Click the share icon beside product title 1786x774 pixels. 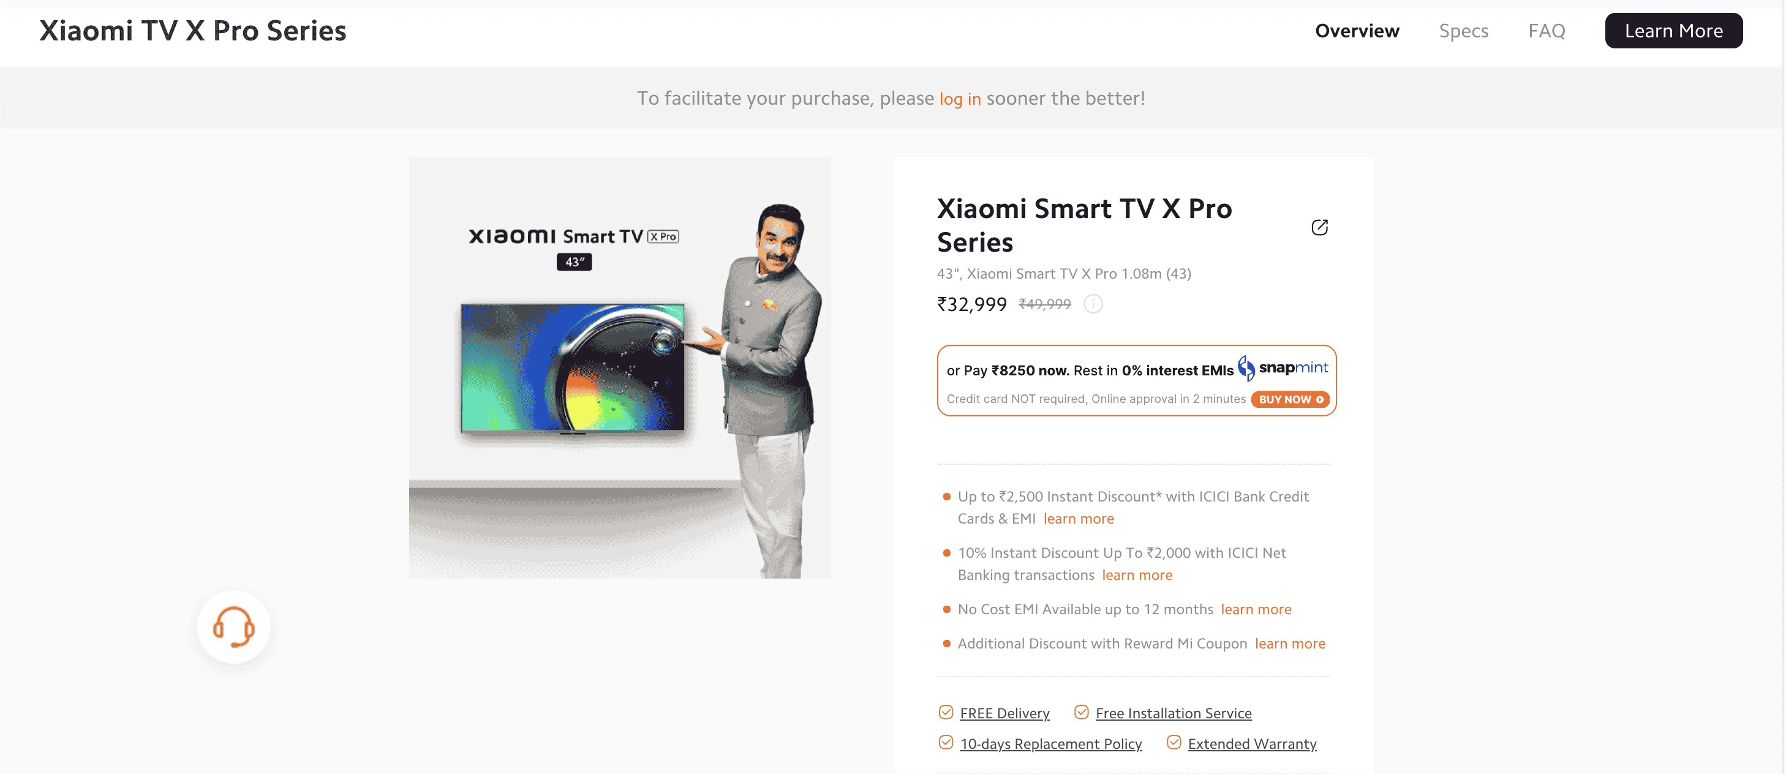1319,227
